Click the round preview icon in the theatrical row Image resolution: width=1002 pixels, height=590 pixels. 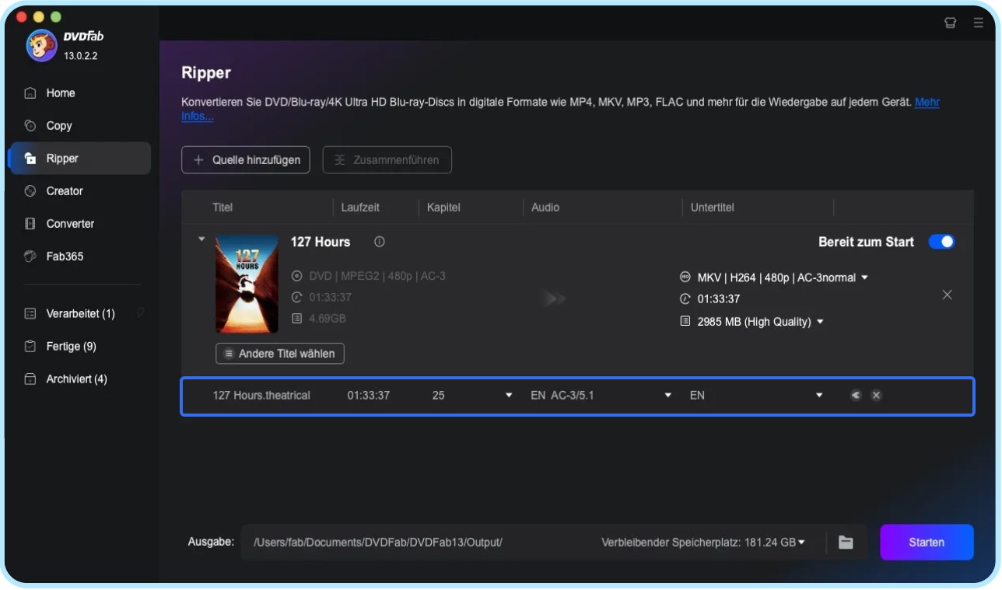pyautogui.click(x=856, y=396)
